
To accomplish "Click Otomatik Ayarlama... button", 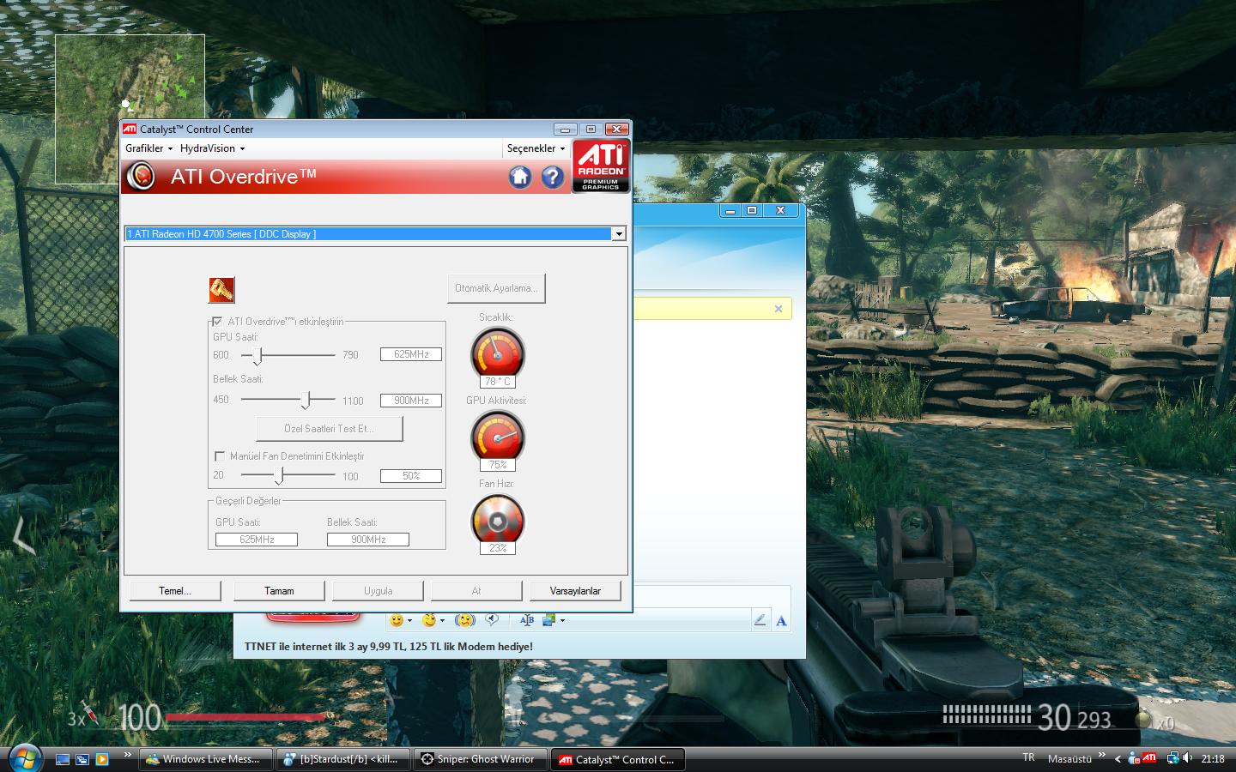I will coord(496,288).
